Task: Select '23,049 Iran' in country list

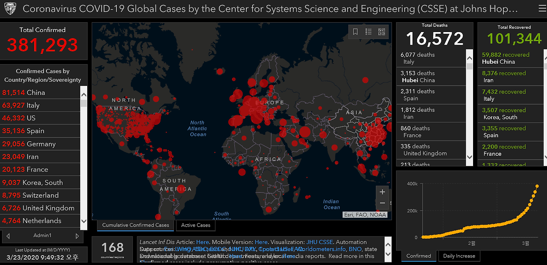Action: (x=40, y=157)
